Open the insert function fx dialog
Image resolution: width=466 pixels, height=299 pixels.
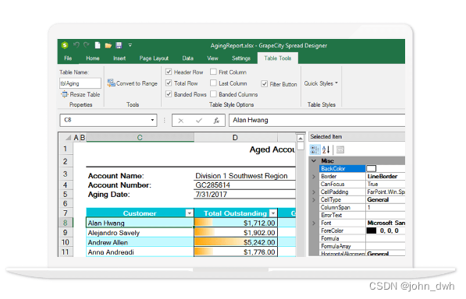click(216, 121)
